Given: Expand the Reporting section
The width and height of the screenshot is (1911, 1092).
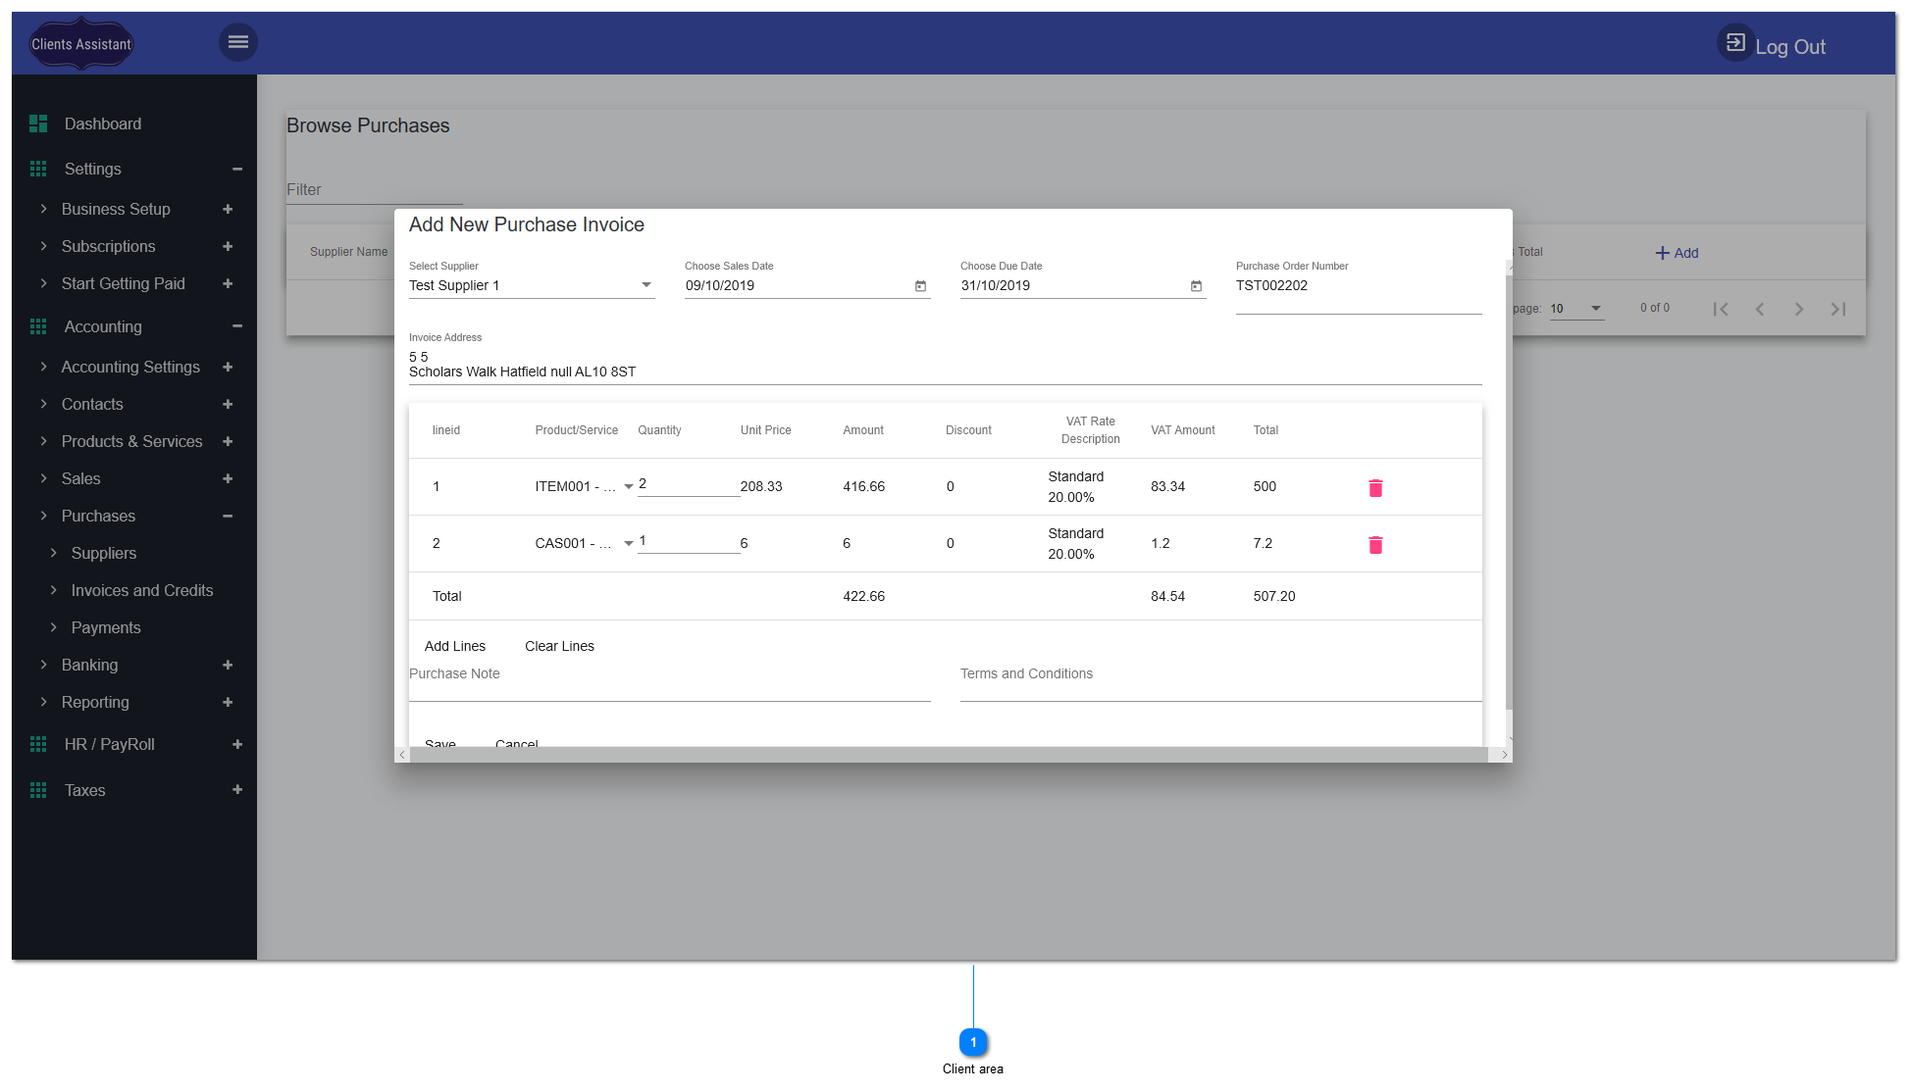Looking at the screenshot, I should coord(228,702).
